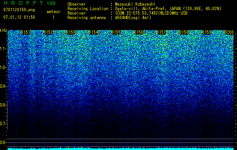Image resolution: width=237 pixels, height=150 pixels.
Task: Click the Receiving Location field label
Action: point(88,9)
